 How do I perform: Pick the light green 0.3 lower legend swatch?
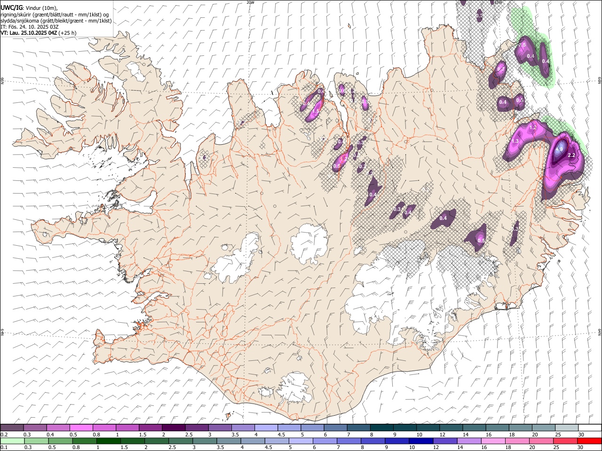[36, 441]
